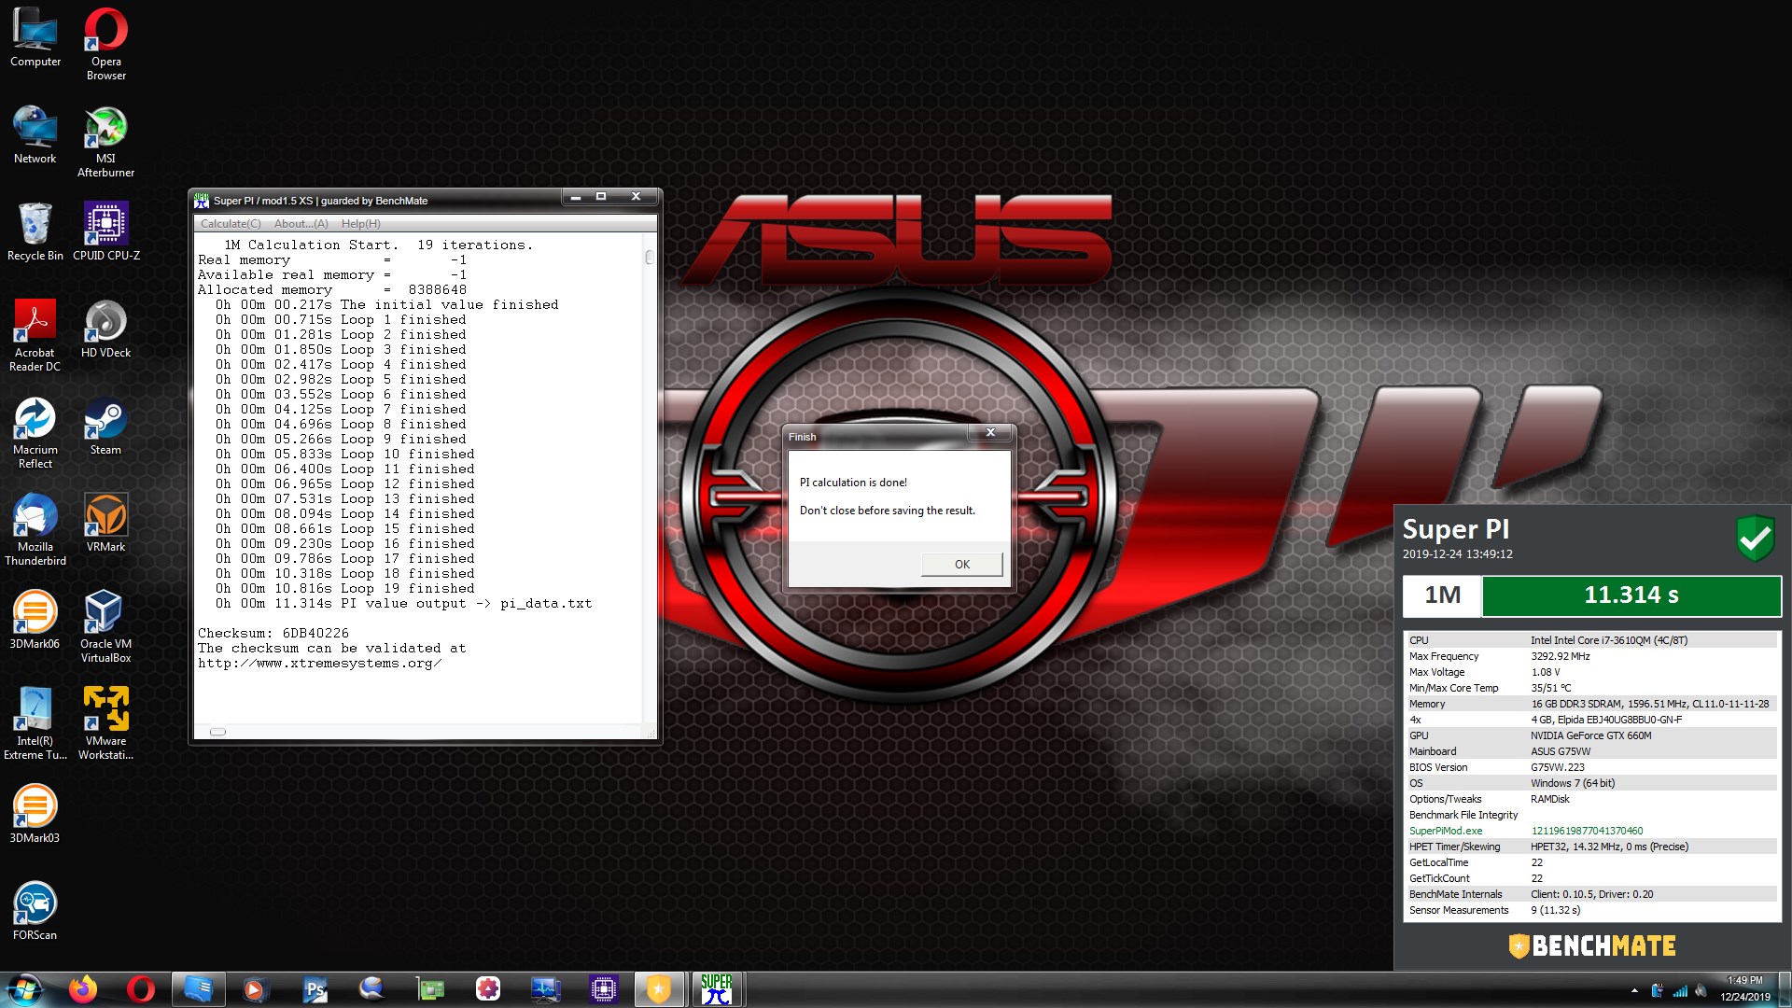Image resolution: width=1792 pixels, height=1008 pixels.
Task: Open FORScan desktop shortcut
Action: [x=35, y=911]
